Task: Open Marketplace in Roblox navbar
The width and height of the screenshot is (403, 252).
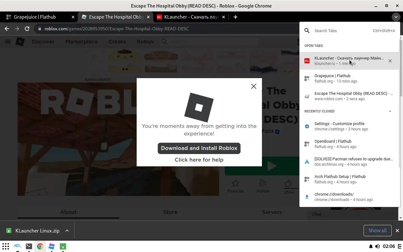Action: click(82, 42)
